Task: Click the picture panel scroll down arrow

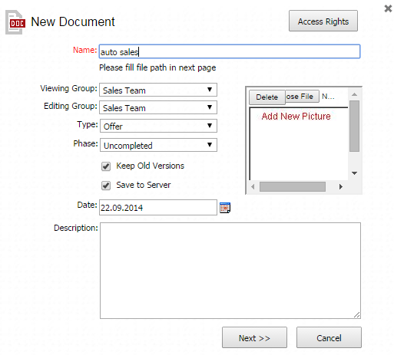Action: pos(354,173)
